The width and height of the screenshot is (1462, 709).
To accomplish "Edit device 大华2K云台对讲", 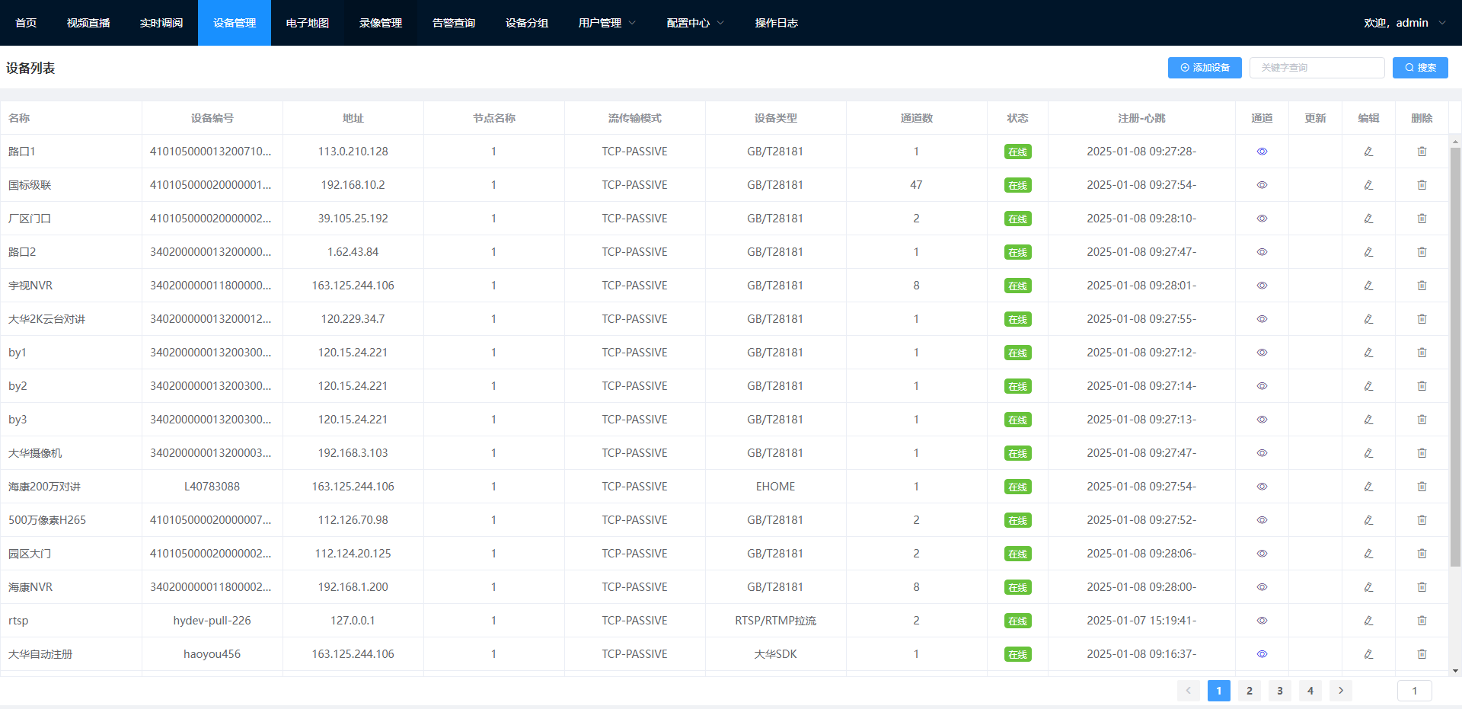I will pos(1368,319).
